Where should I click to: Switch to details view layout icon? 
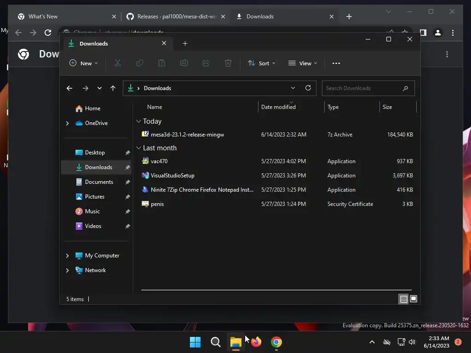click(x=403, y=299)
